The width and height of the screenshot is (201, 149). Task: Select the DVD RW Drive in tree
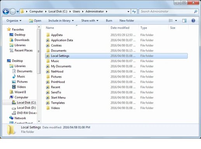pyautogui.click(x=24, y=113)
